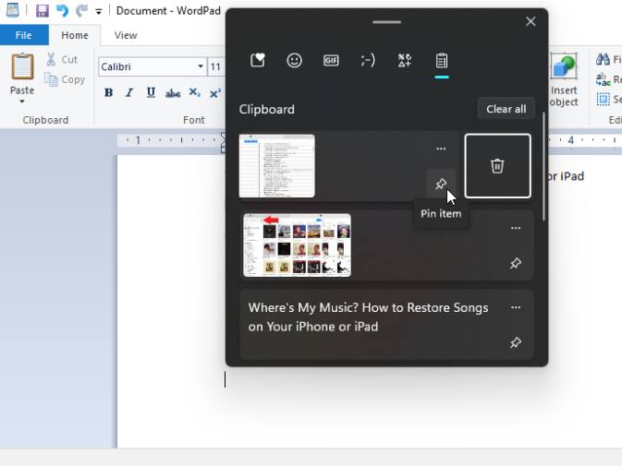
Task: Open more options for the text clipboard item
Action: 516,307
